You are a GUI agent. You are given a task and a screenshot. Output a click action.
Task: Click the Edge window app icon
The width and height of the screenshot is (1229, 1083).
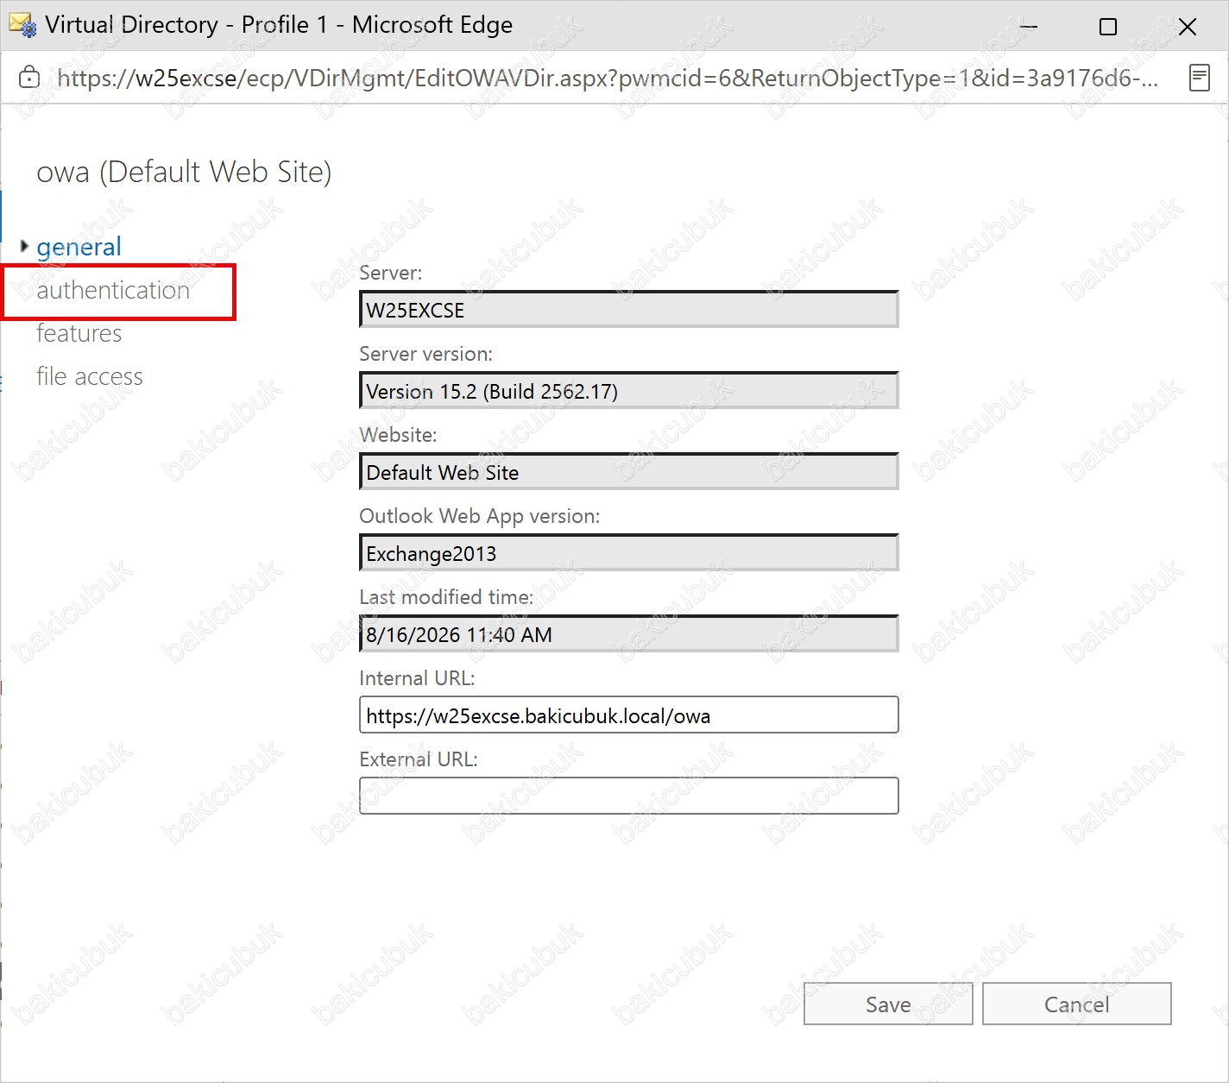(23, 25)
